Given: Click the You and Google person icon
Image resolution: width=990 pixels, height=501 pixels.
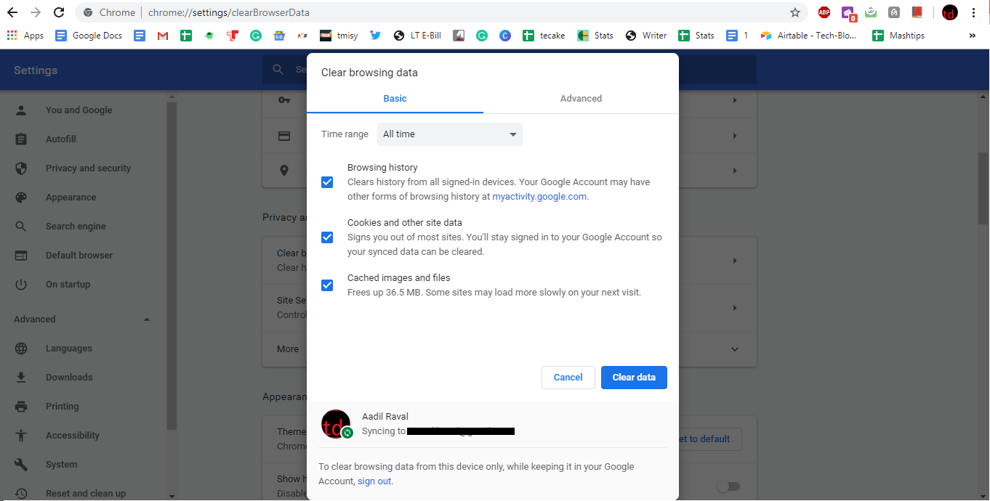Looking at the screenshot, I should [x=21, y=110].
